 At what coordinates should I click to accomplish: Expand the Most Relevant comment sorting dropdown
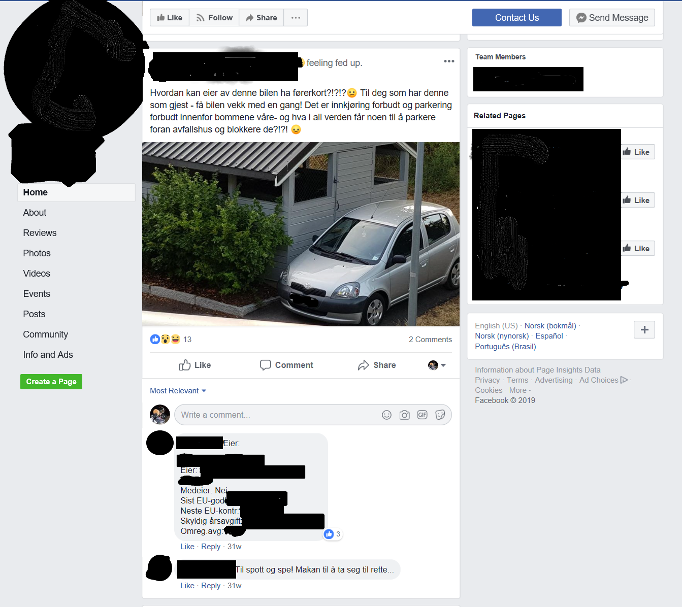point(178,391)
